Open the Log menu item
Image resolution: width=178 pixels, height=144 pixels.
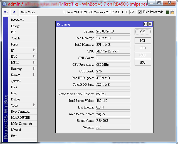tap(23, 93)
